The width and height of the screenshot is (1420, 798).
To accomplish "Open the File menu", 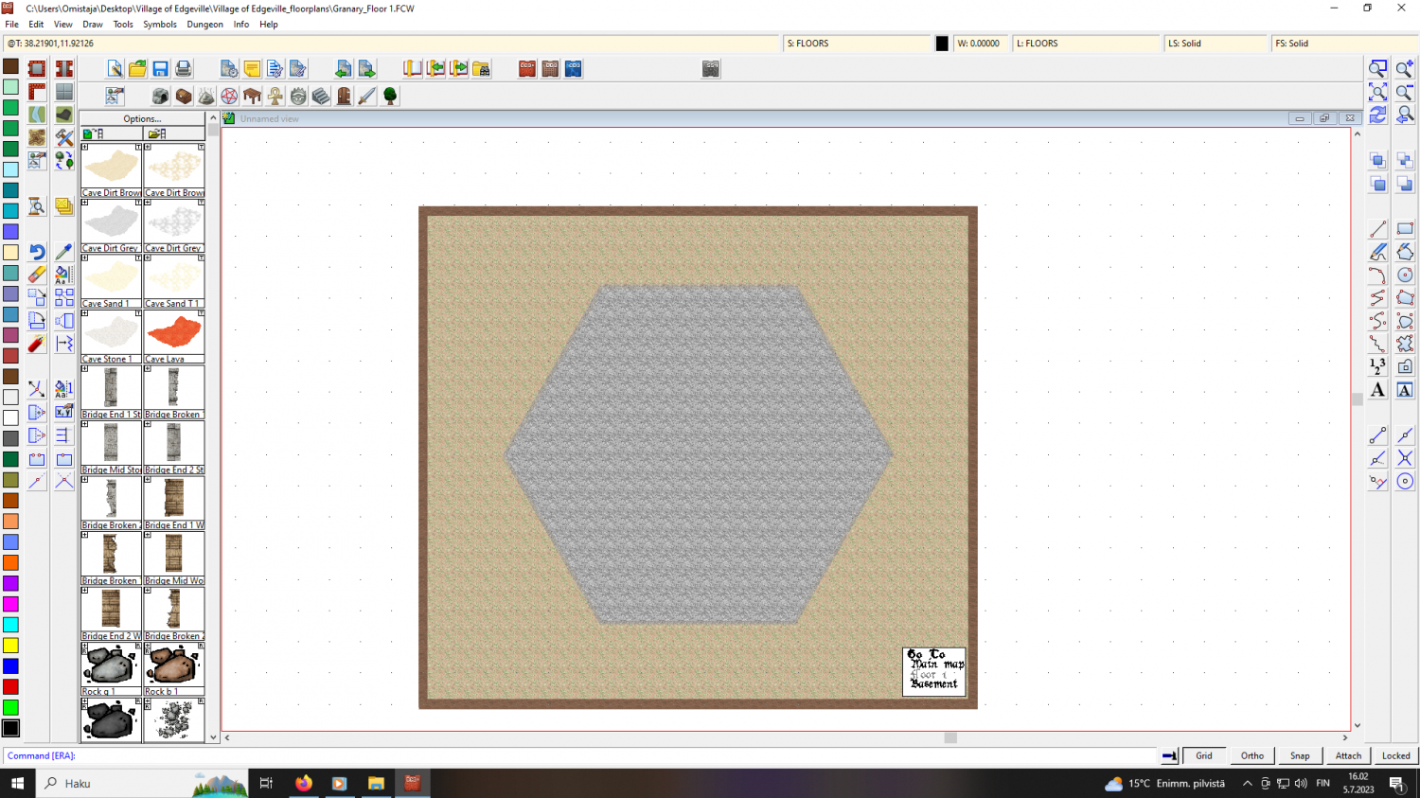I will point(11,25).
